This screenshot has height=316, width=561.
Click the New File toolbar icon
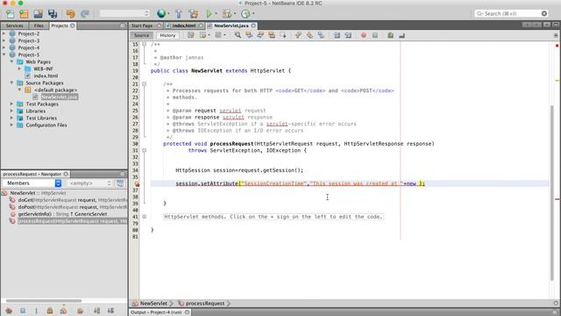[x=10, y=14]
